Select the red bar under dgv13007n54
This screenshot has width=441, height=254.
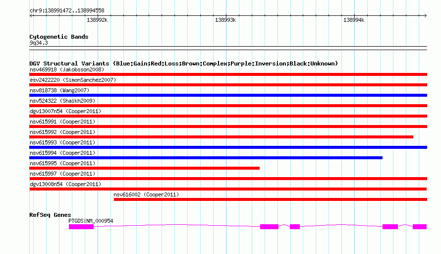pos(228,116)
